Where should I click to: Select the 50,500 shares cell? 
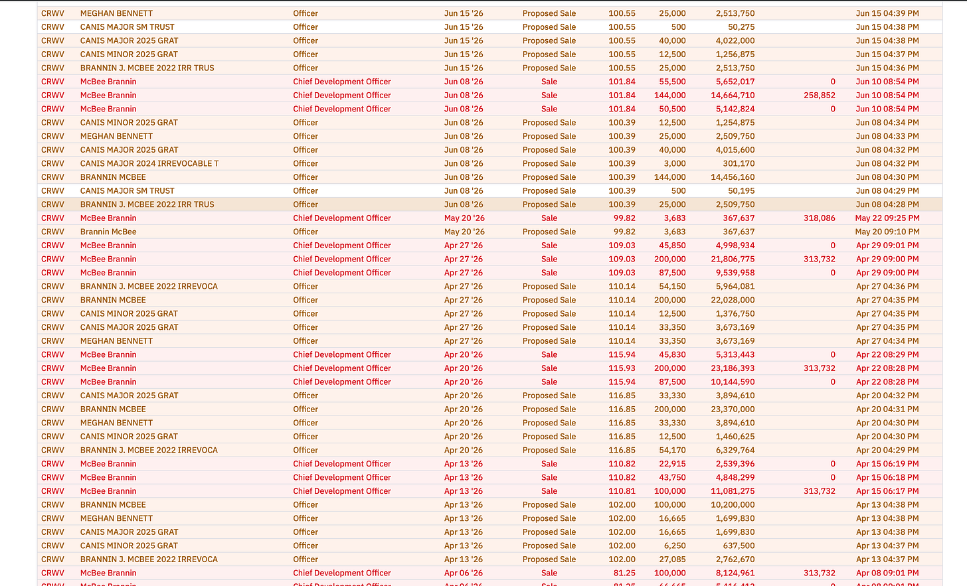pos(672,109)
